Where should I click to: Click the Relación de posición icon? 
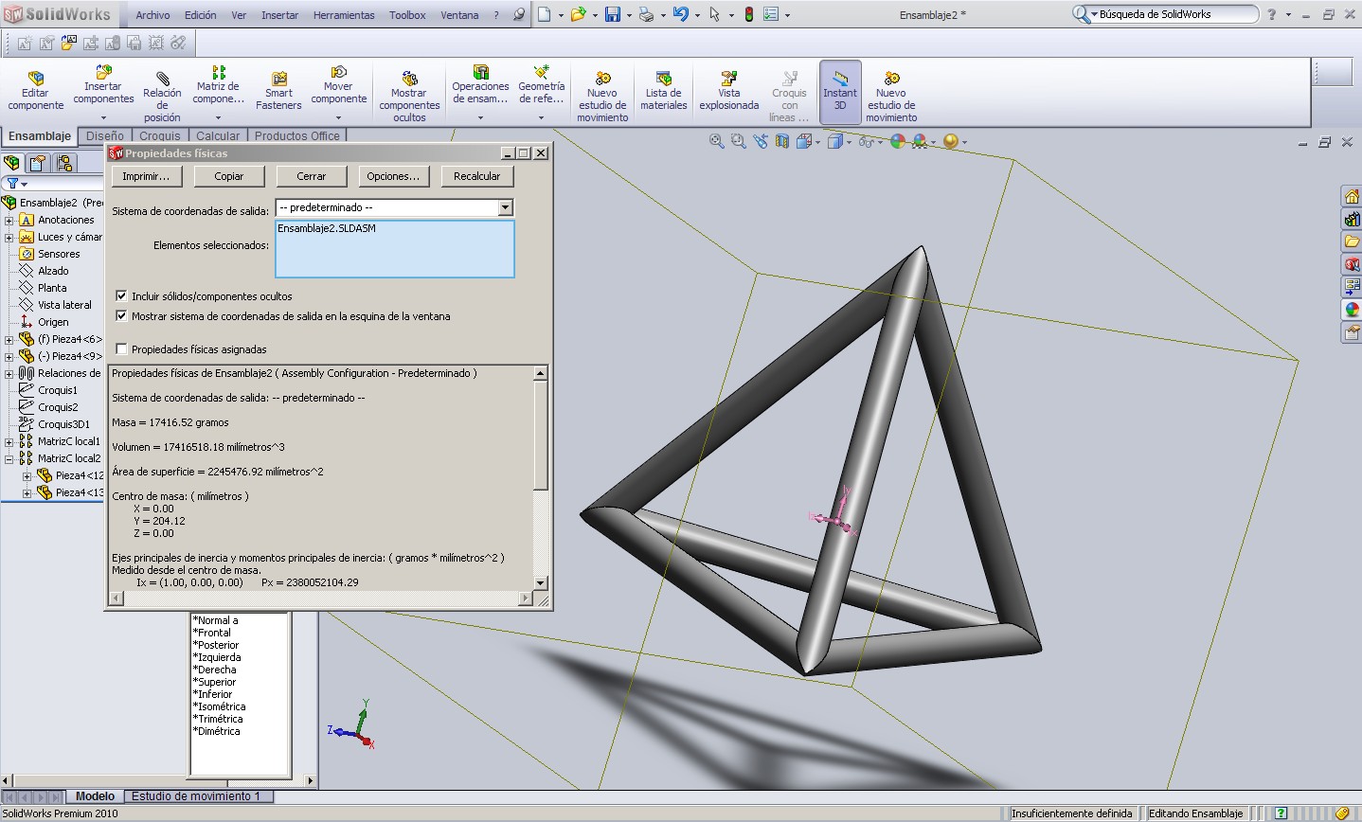point(162,79)
